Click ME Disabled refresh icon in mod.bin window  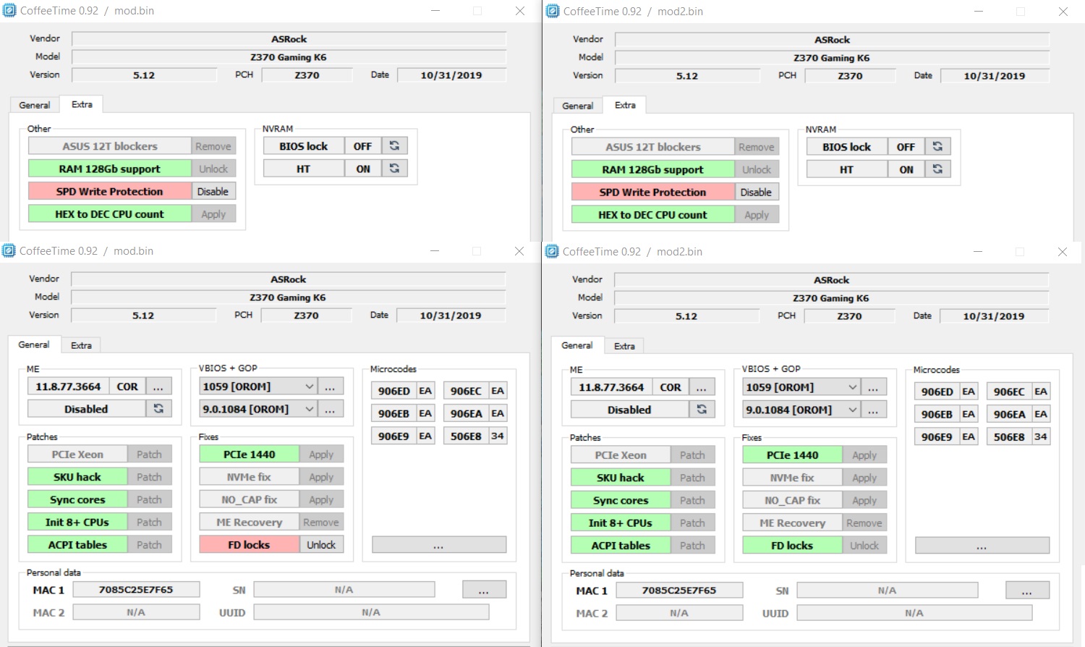158,409
